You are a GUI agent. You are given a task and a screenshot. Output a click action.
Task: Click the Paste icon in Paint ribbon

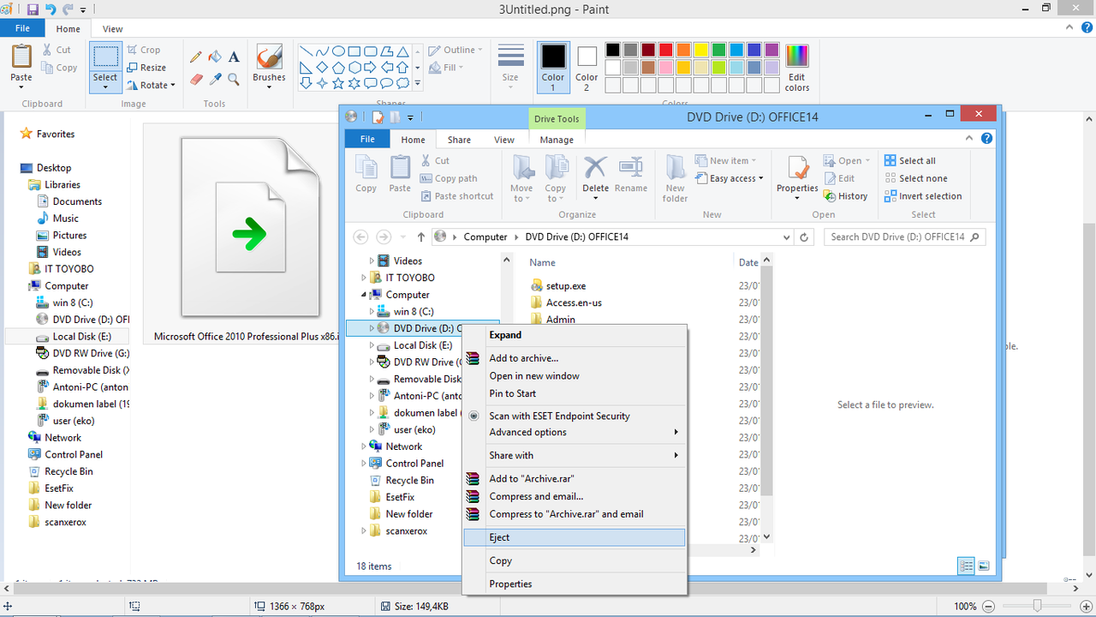tap(21, 57)
